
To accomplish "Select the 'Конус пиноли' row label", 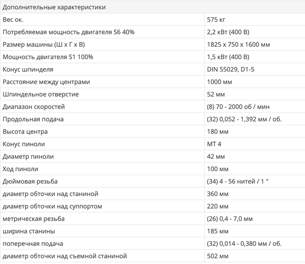I will tap(24, 144).
